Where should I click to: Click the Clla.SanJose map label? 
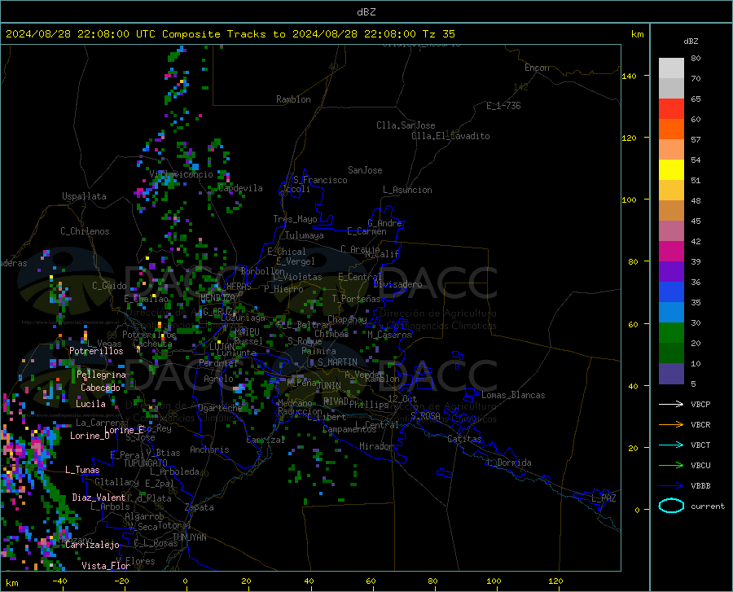pyautogui.click(x=406, y=125)
